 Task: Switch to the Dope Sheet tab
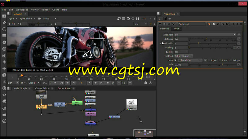(x=64, y=88)
